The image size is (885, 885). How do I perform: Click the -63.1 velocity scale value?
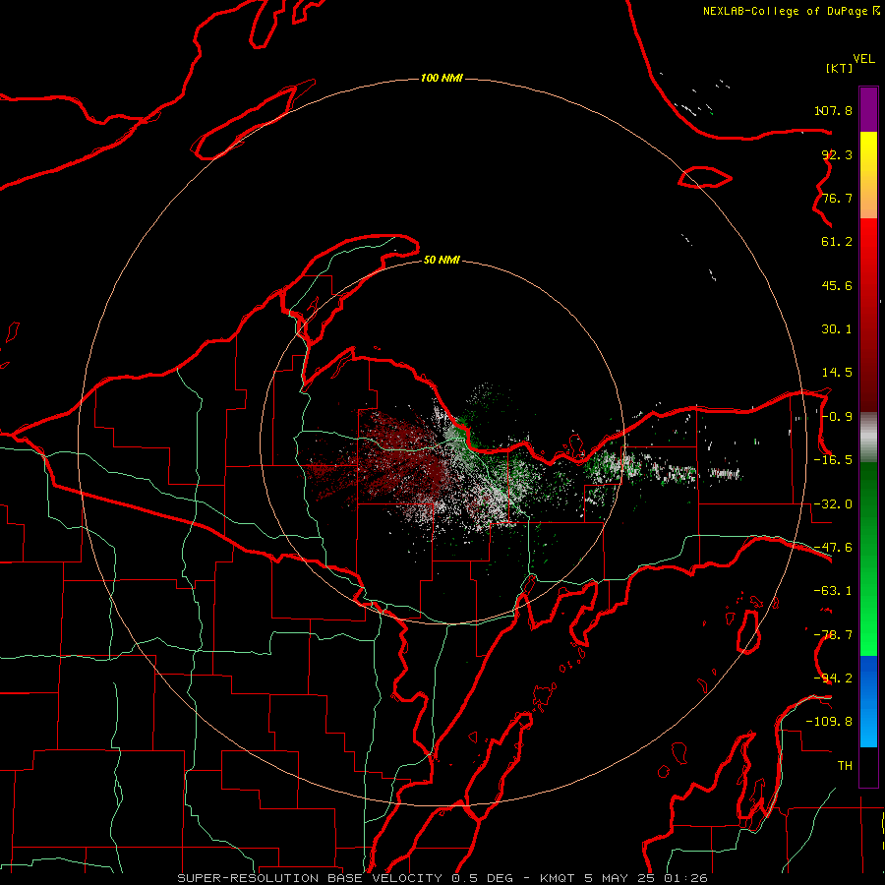click(833, 591)
